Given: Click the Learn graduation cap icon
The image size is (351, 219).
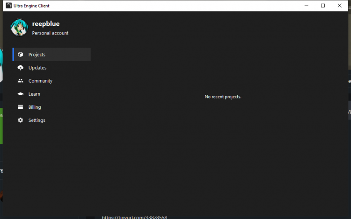Looking at the screenshot, I should point(21,94).
